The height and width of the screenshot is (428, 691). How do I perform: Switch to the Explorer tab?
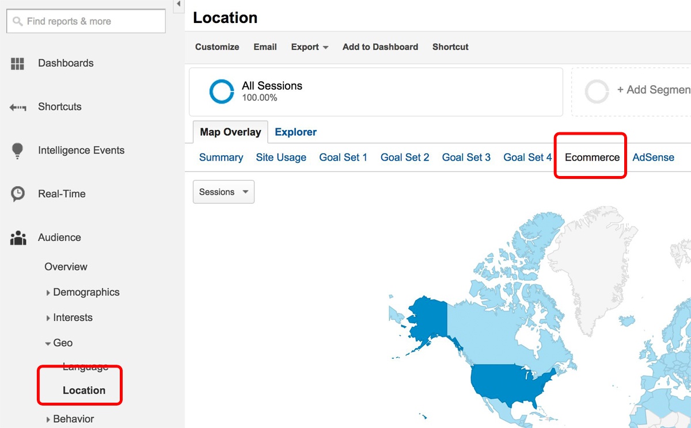tap(295, 132)
